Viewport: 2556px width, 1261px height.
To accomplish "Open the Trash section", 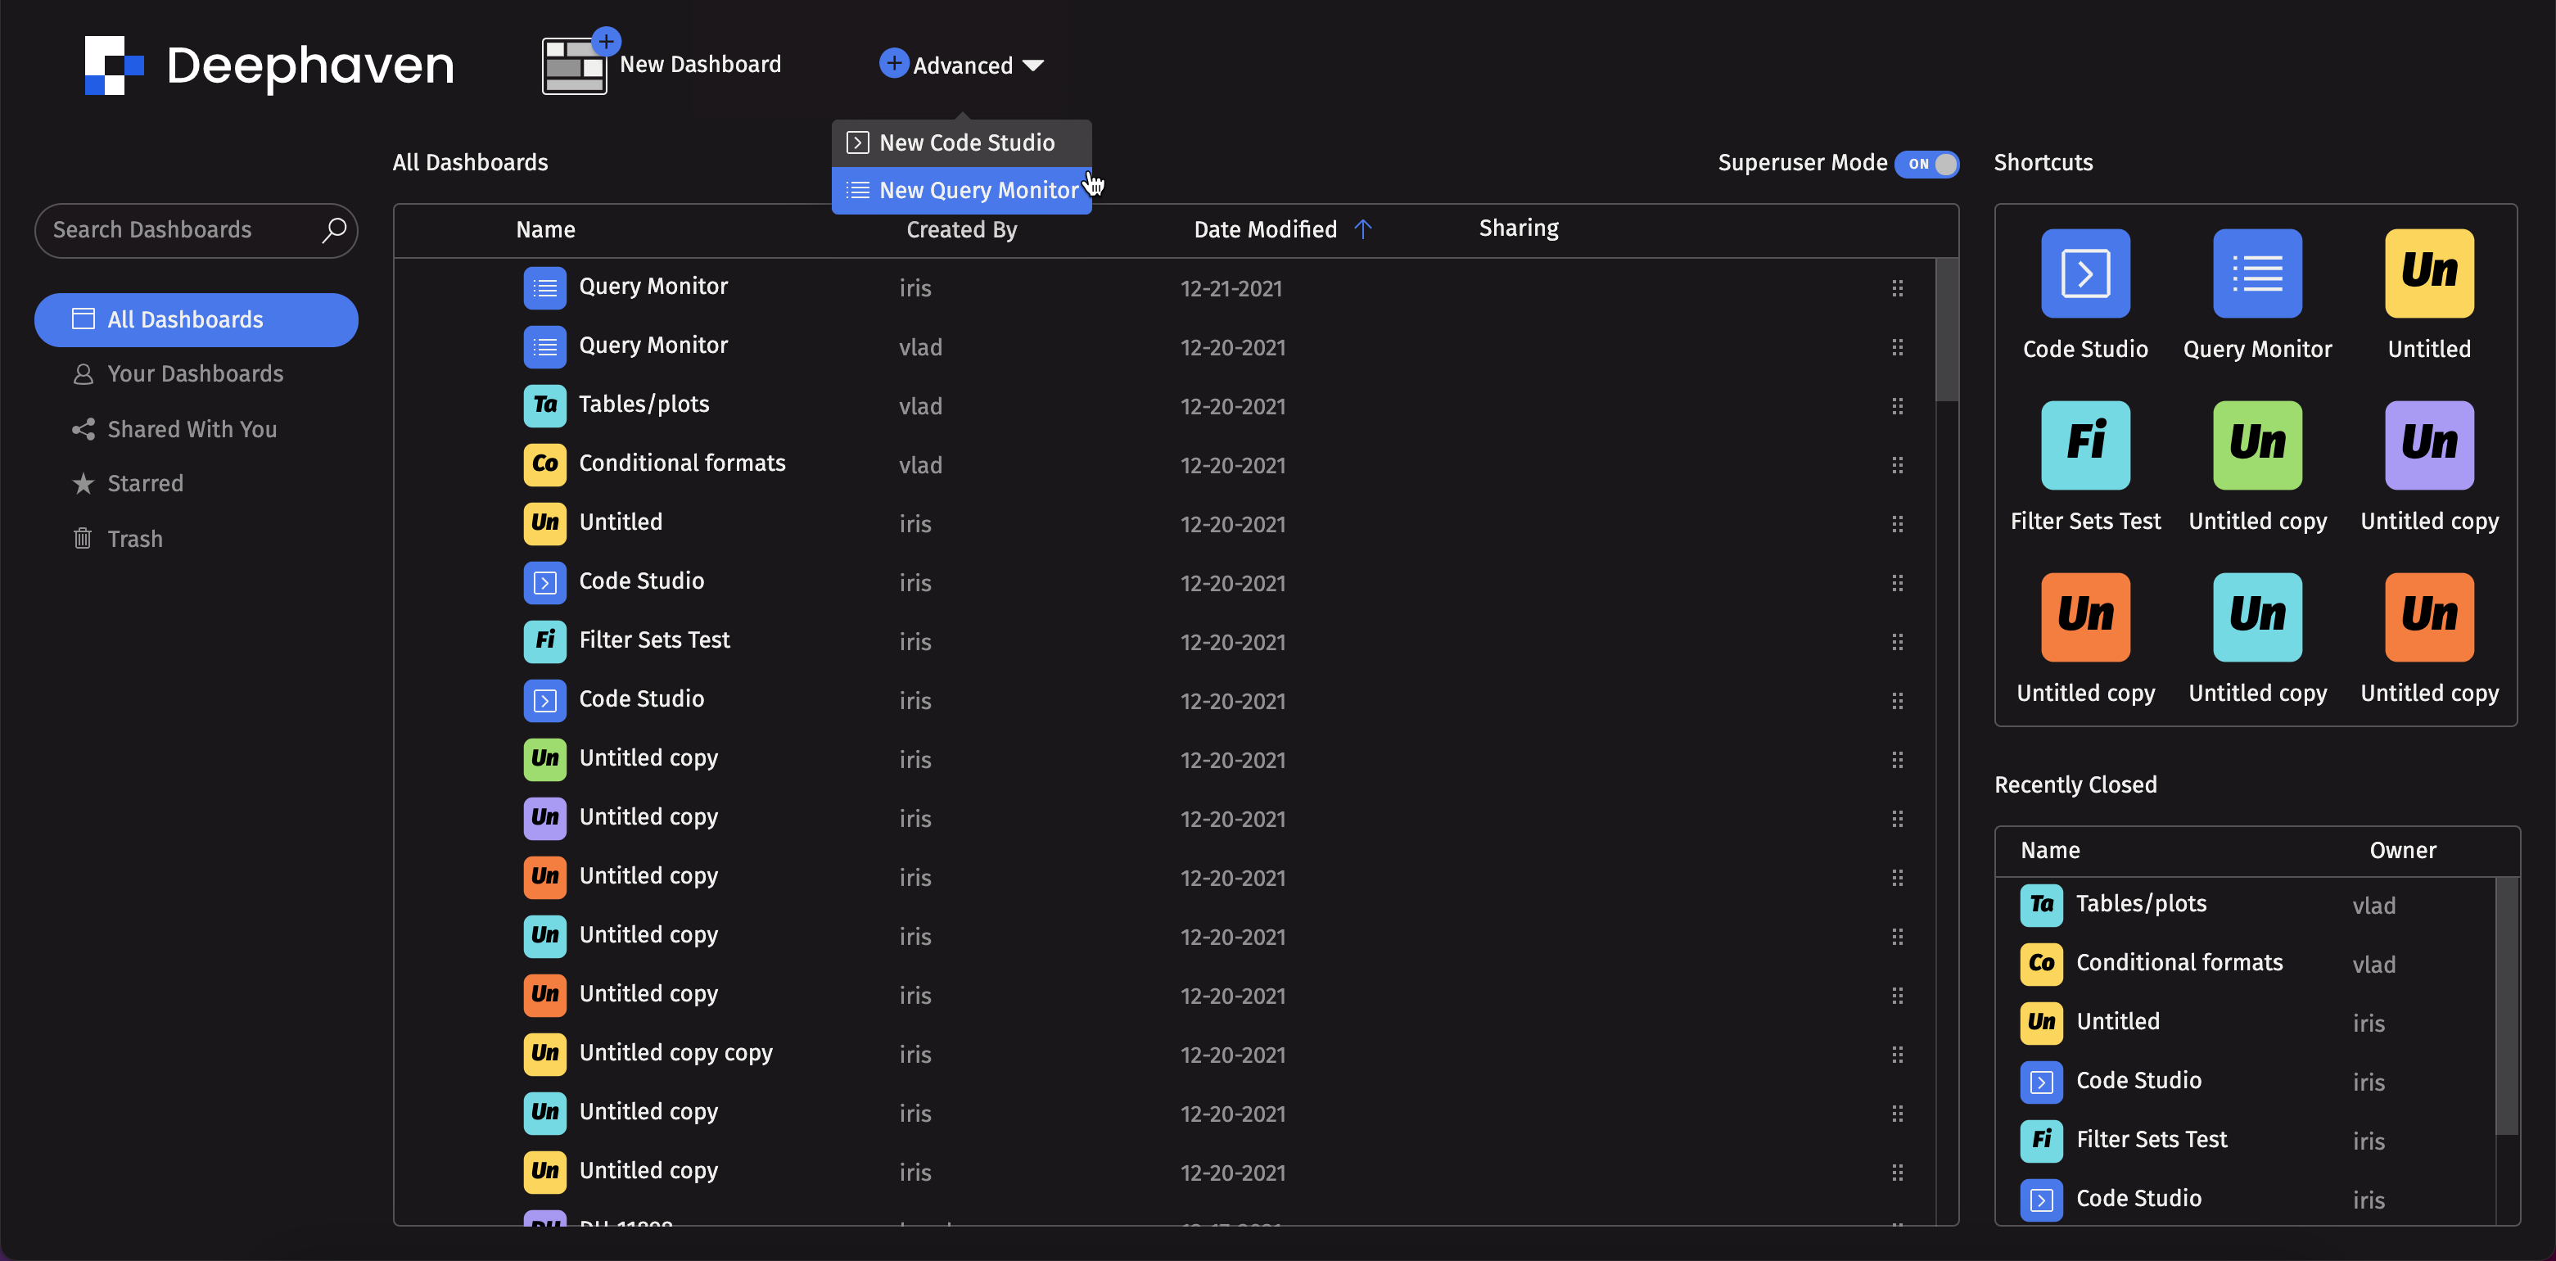I will [x=196, y=539].
